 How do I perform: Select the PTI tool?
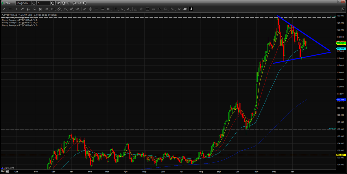pos(166,9)
